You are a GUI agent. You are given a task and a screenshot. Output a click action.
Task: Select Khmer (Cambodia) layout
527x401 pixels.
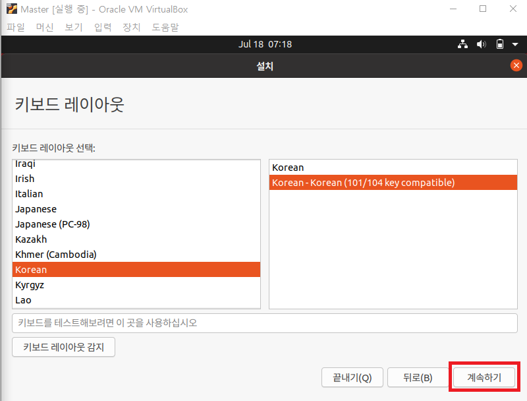click(136, 255)
